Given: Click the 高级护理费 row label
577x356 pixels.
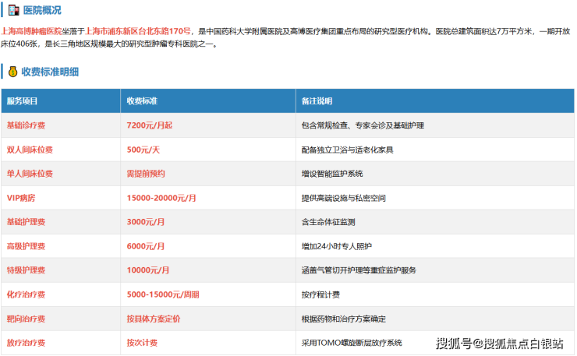Looking at the screenshot, I should [x=26, y=246].
